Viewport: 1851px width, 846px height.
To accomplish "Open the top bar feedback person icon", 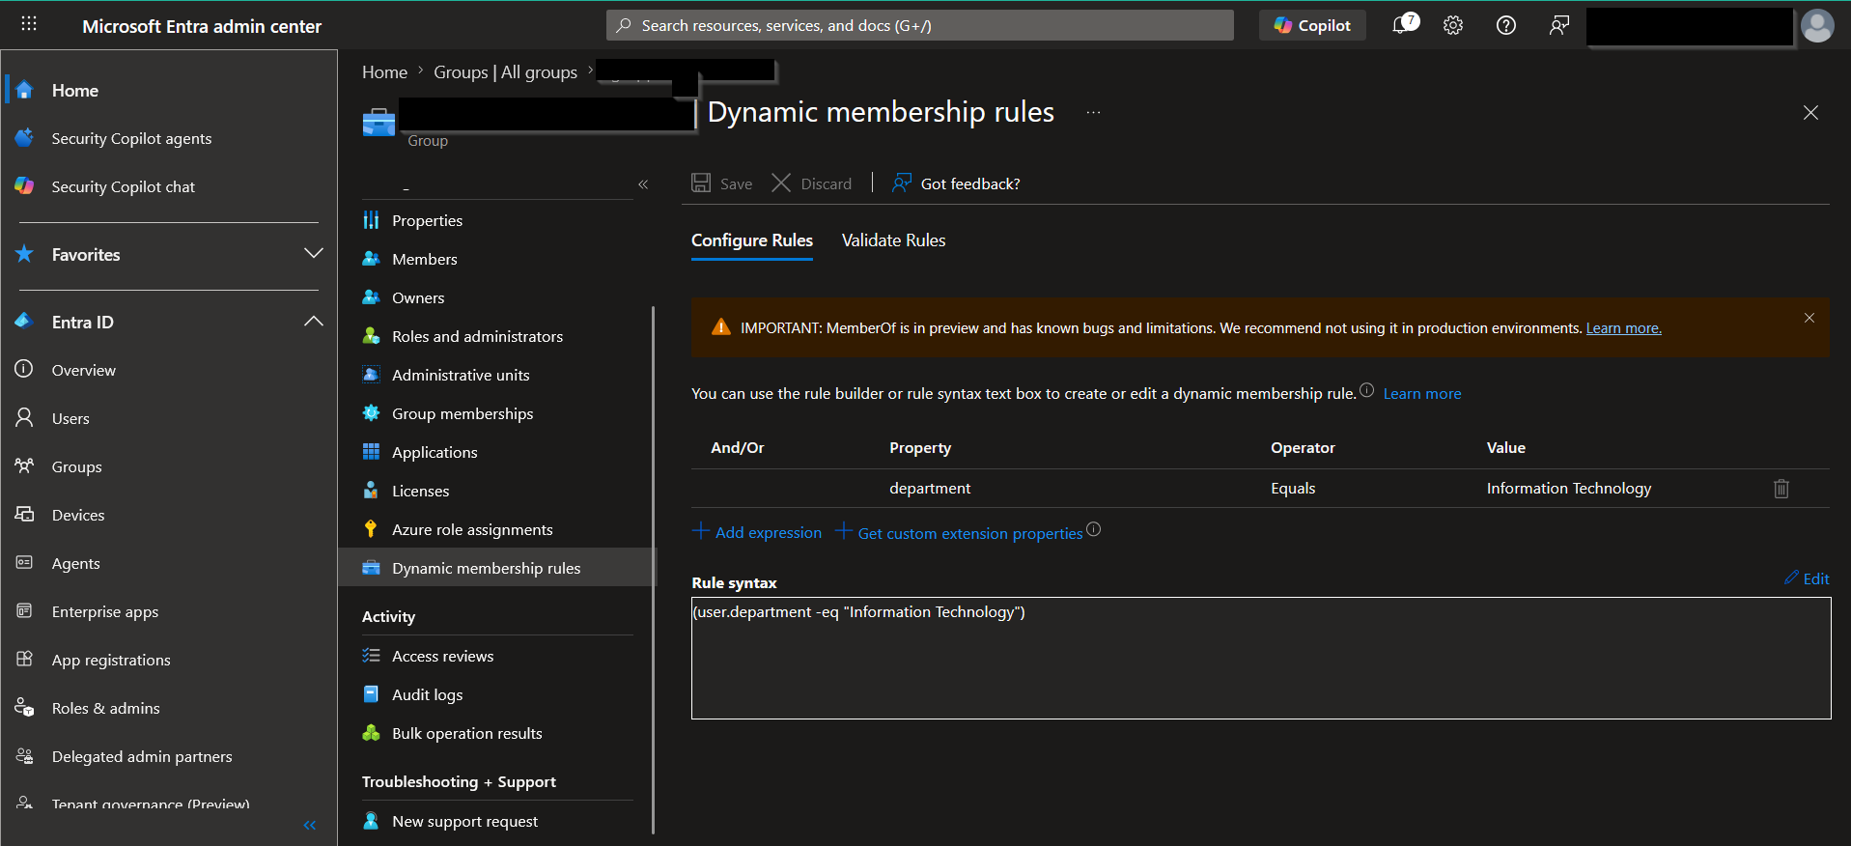I will click(x=1558, y=25).
